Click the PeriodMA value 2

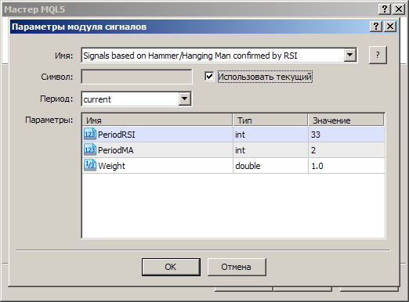tap(313, 150)
